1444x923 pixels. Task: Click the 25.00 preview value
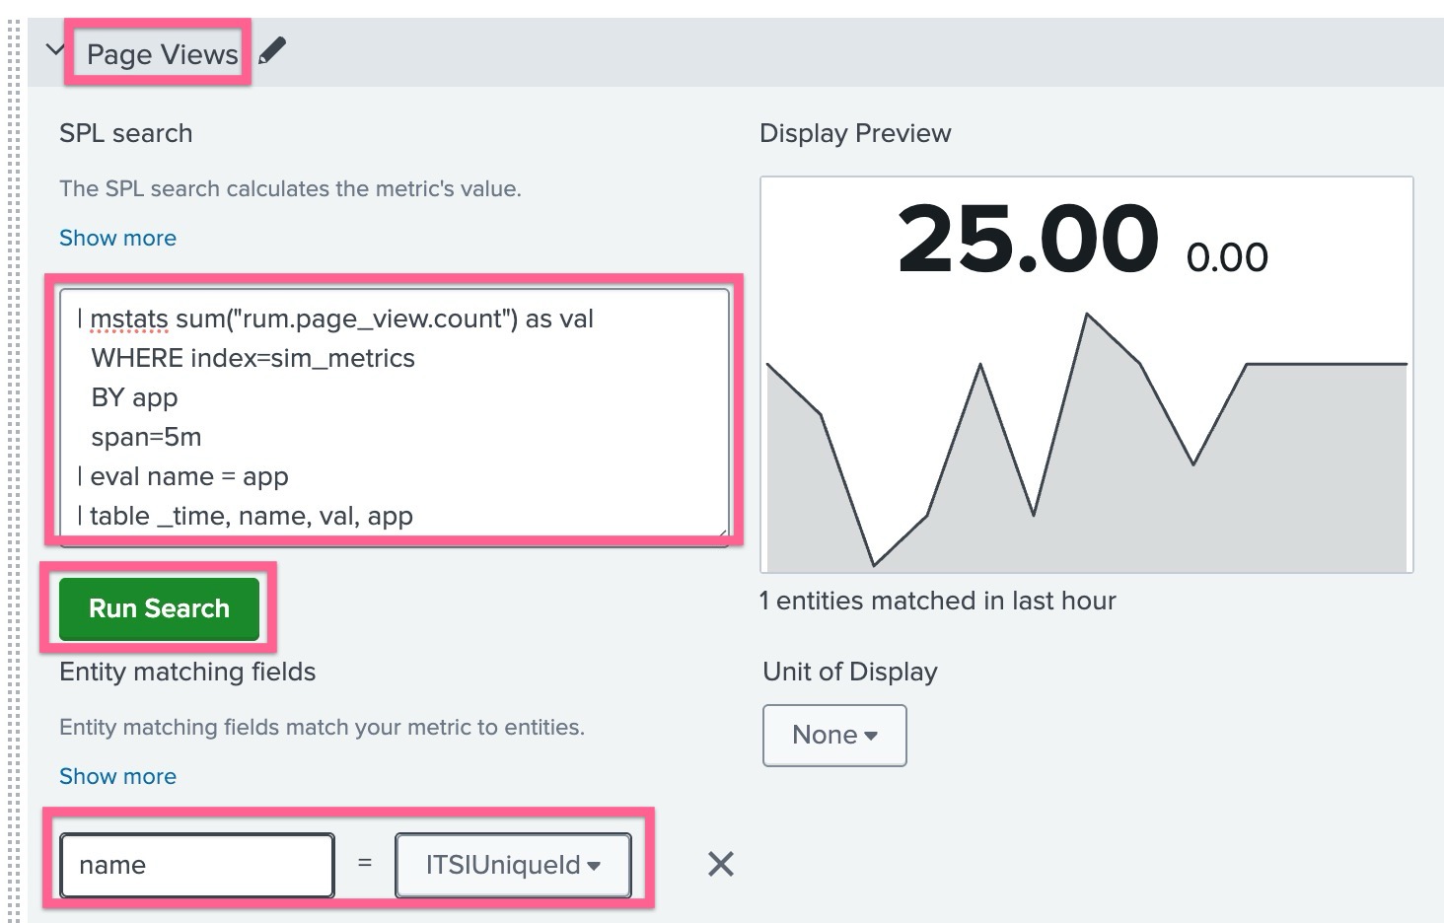(1028, 239)
